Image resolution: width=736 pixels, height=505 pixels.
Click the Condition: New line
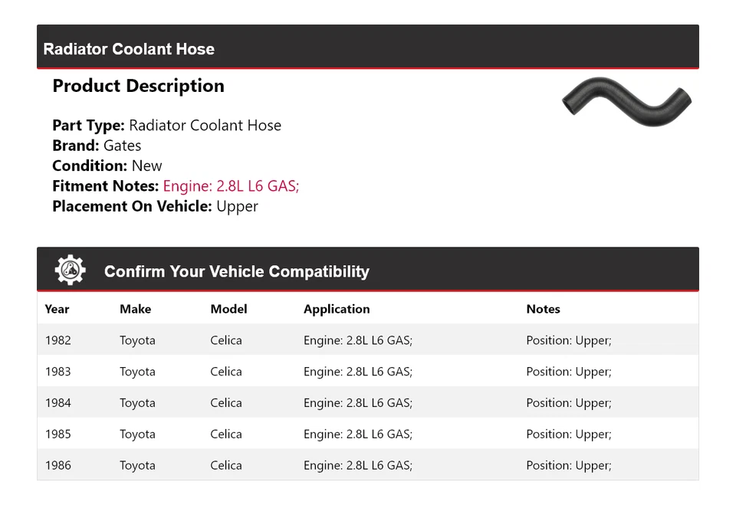(x=107, y=166)
